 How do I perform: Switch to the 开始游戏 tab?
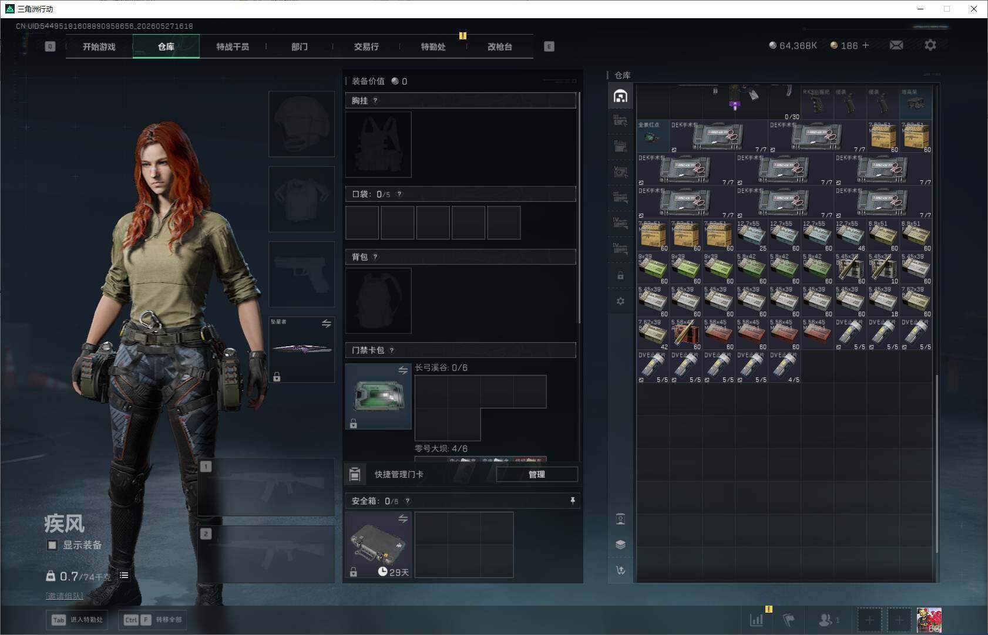(99, 46)
